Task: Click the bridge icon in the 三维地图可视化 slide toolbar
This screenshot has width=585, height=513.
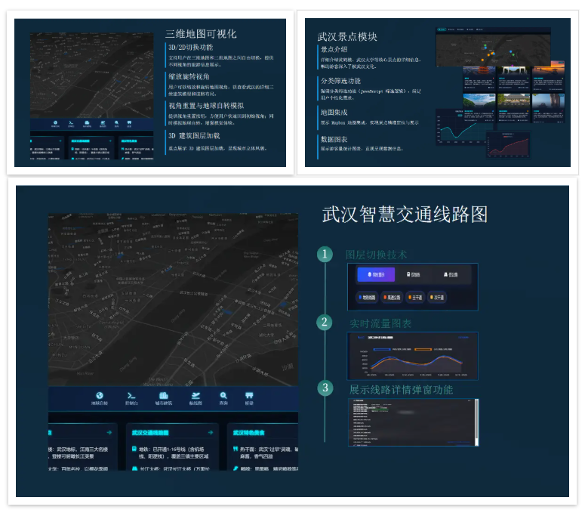Action: coord(130,122)
